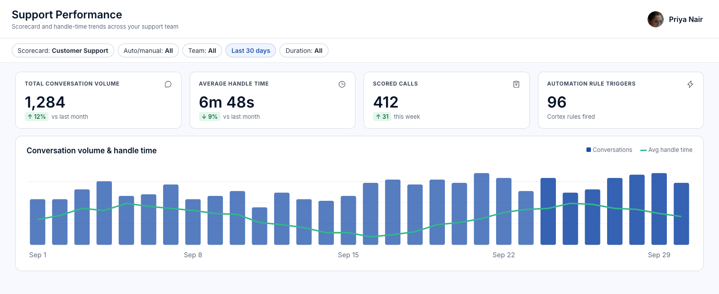Viewport: 719px width, 294px height.
Task: Click the Scored Calls card label
Action: coord(395,84)
